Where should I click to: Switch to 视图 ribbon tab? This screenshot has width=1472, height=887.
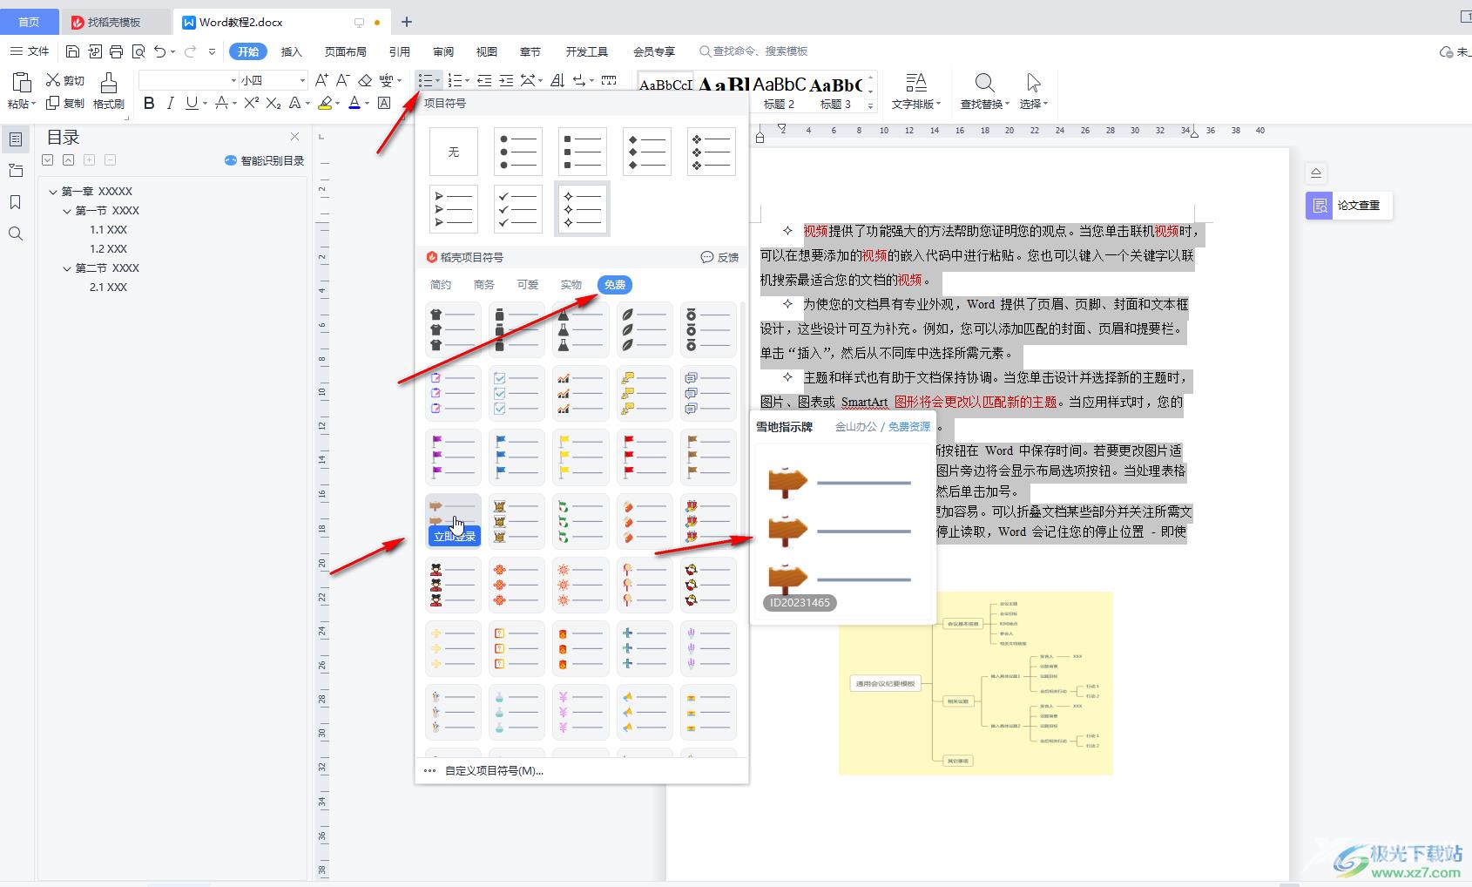(487, 51)
